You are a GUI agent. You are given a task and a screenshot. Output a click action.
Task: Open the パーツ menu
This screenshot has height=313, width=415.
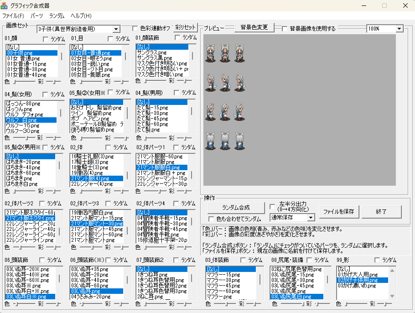(36, 16)
